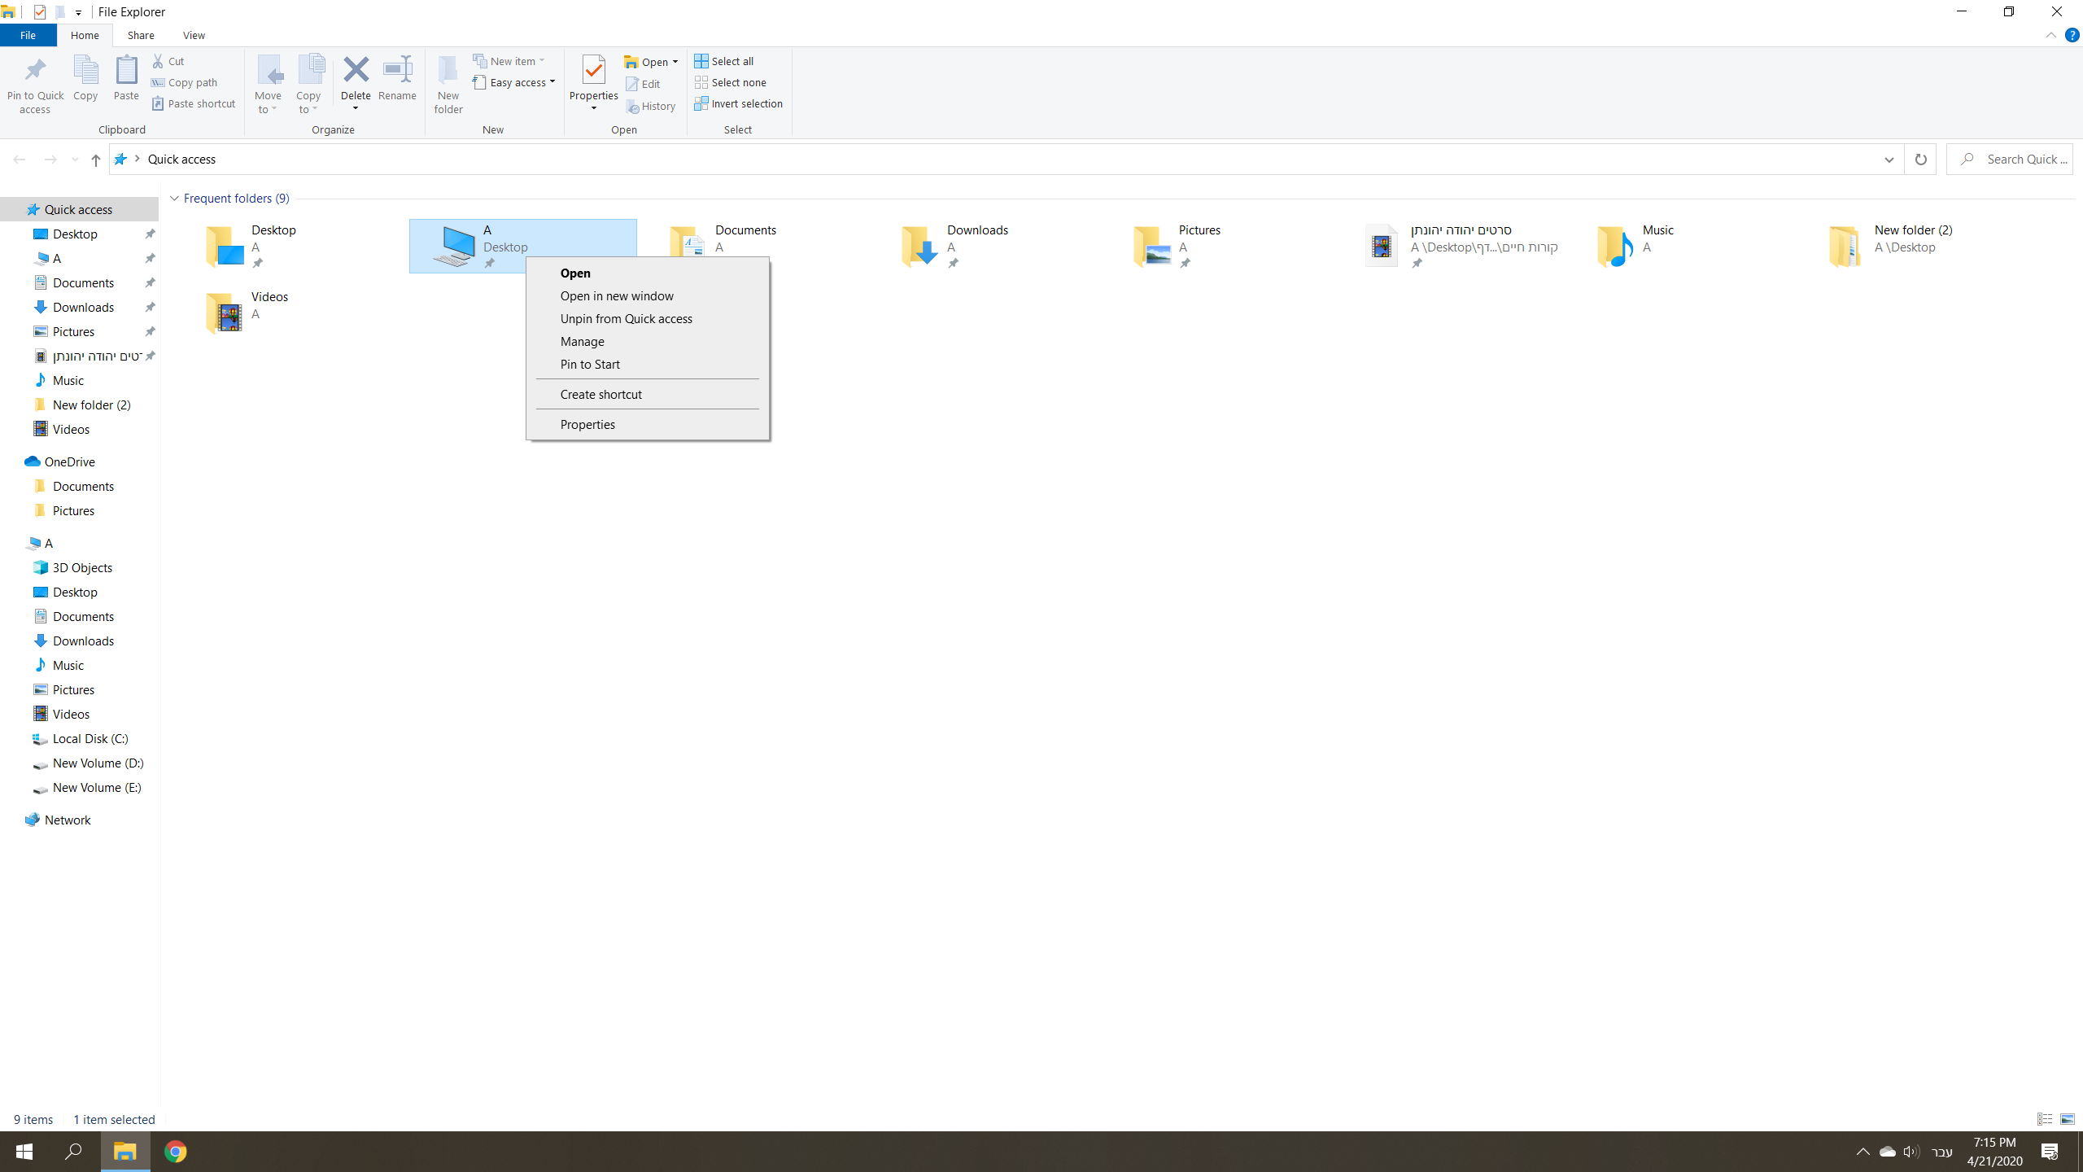Click Invert selection in ribbon
Image resolution: width=2083 pixels, height=1172 pixels.
pyautogui.click(x=739, y=103)
